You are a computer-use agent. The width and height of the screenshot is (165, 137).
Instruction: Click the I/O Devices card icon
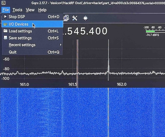click(x=5, y=24)
